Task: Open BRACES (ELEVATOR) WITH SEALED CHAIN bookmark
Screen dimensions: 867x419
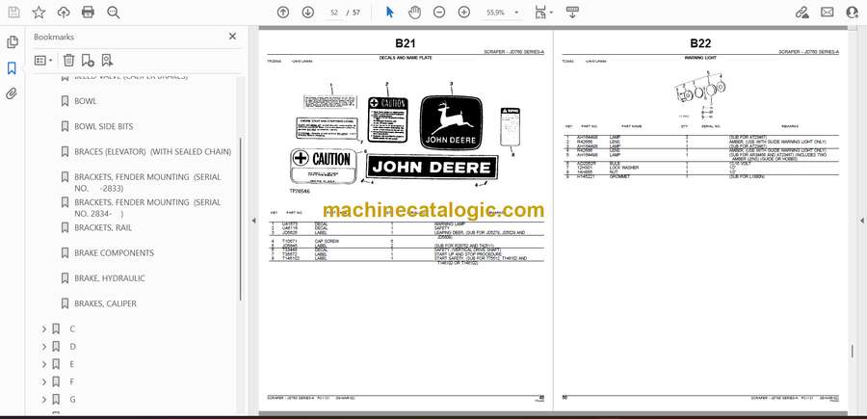Action: (x=152, y=151)
